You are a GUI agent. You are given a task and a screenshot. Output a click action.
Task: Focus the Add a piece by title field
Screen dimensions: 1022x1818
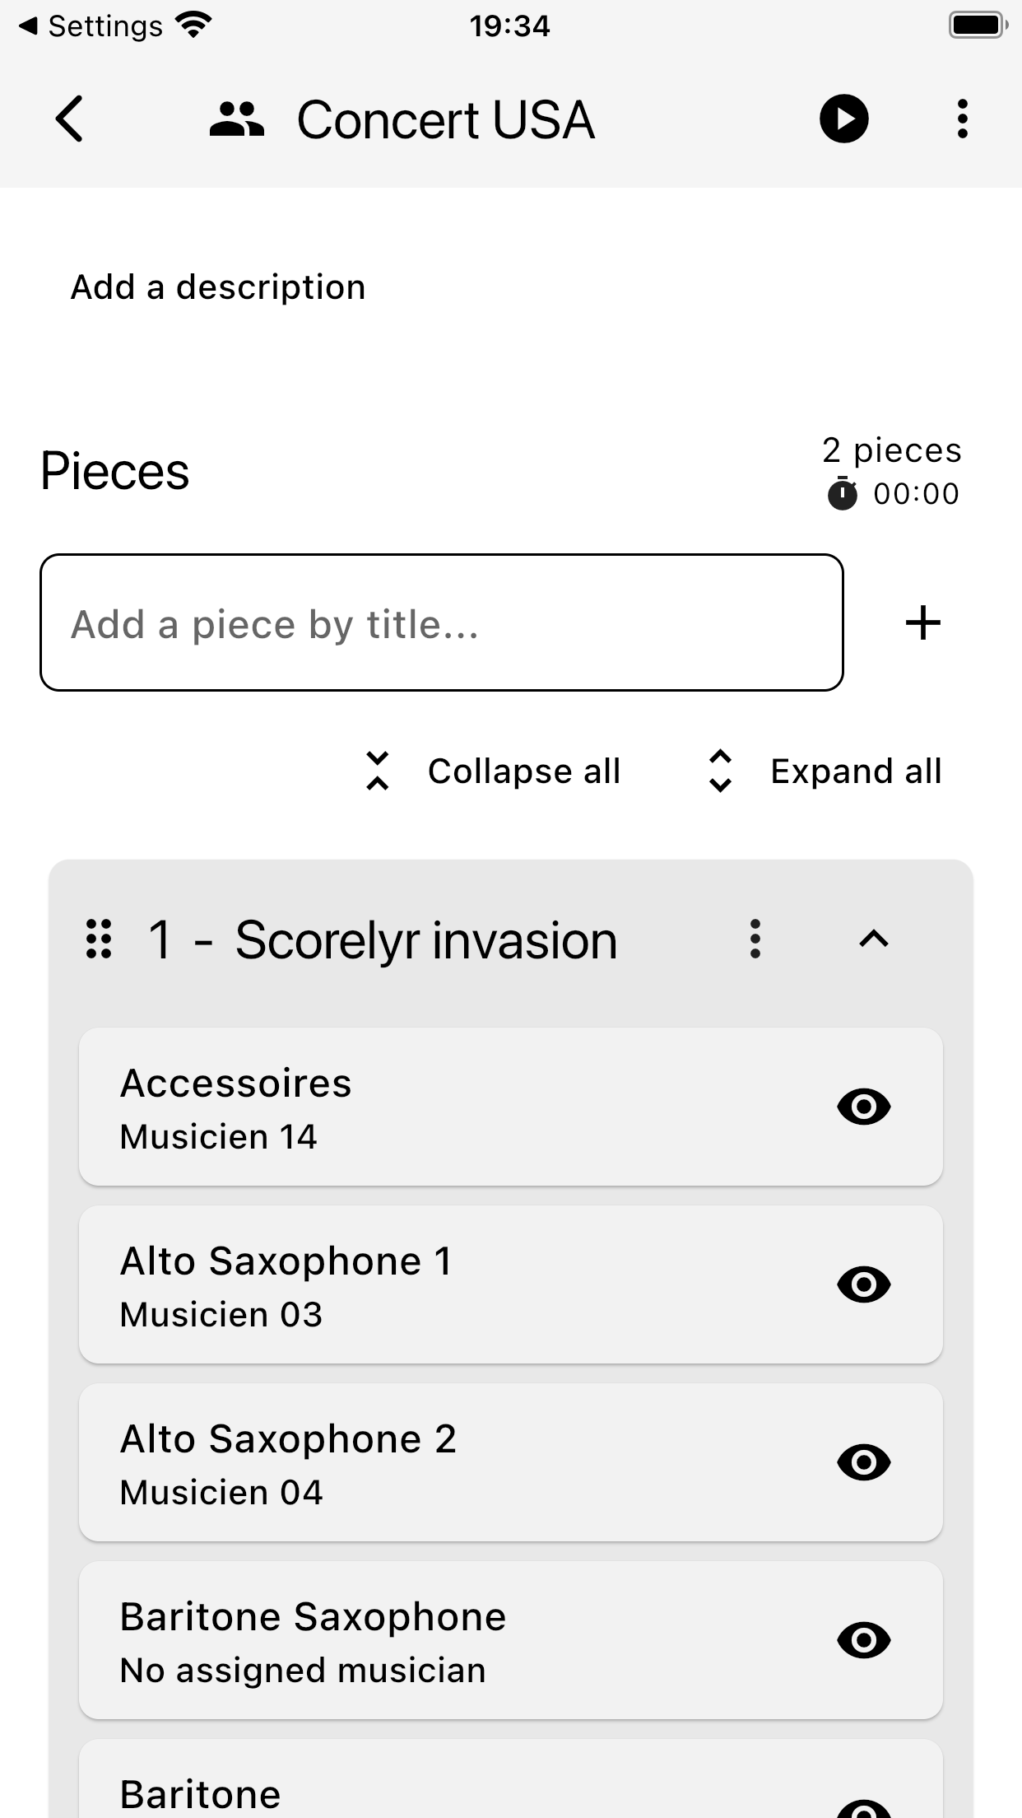click(x=442, y=622)
